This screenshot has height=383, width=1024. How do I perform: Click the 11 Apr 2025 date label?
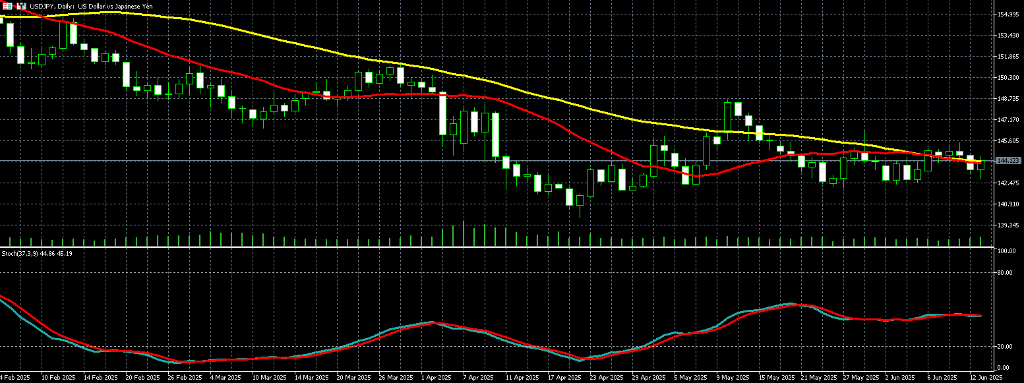[522, 378]
